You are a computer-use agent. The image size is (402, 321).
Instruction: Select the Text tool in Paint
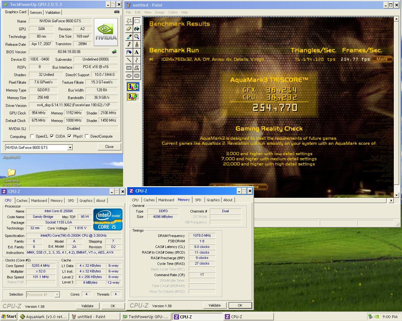point(137,52)
